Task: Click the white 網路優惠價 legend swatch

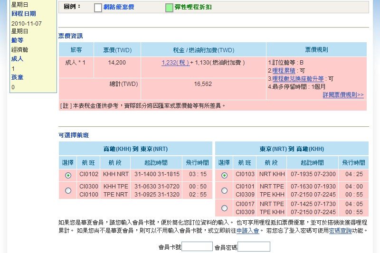Action: tap(98, 8)
